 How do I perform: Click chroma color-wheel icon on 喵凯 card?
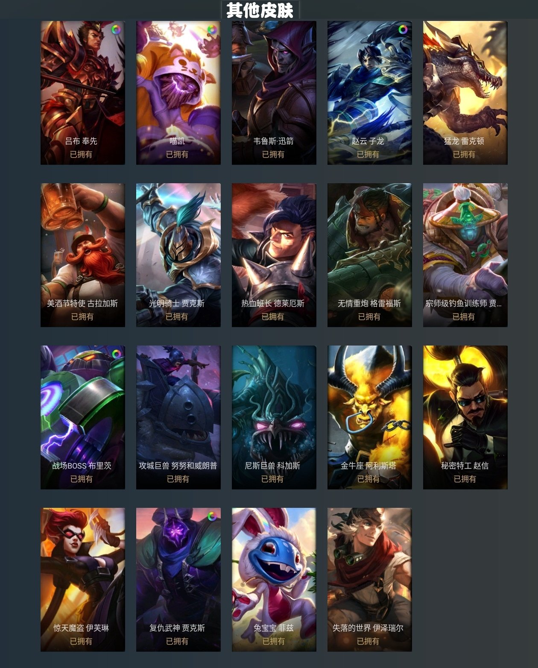click(212, 30)
